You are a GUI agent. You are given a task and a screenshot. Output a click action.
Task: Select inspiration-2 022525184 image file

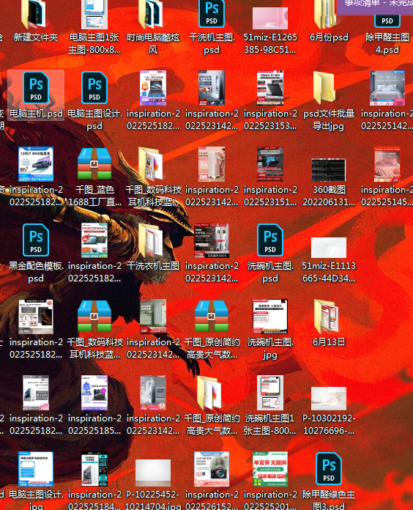[94, 468]
